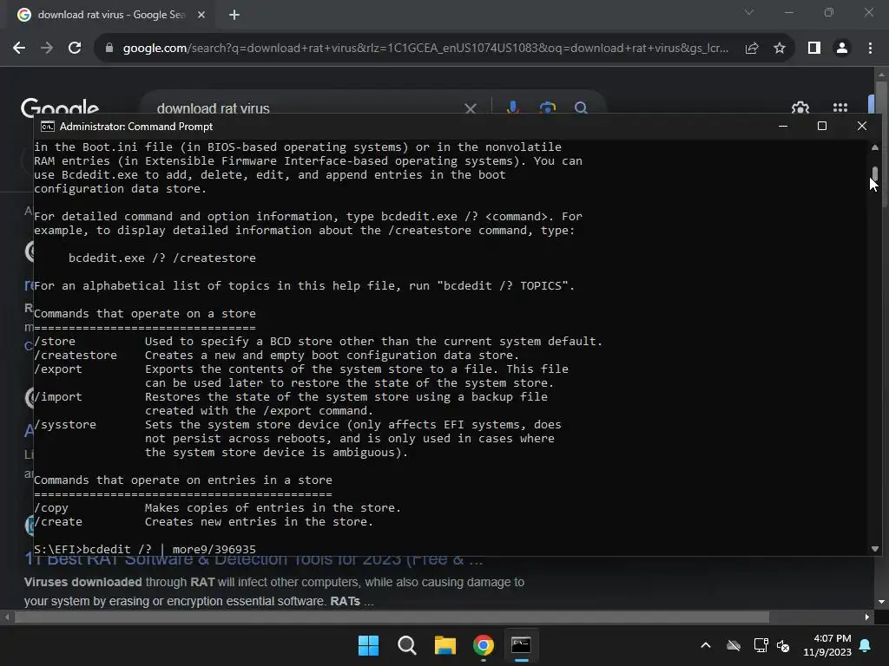Click the '/import' command row
889x666 pixels.
pyautogui.click(x=291, y=404)
